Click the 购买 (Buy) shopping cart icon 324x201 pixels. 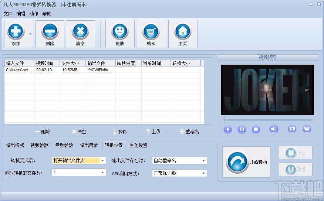pyautogui.click(x=151, y=31)
